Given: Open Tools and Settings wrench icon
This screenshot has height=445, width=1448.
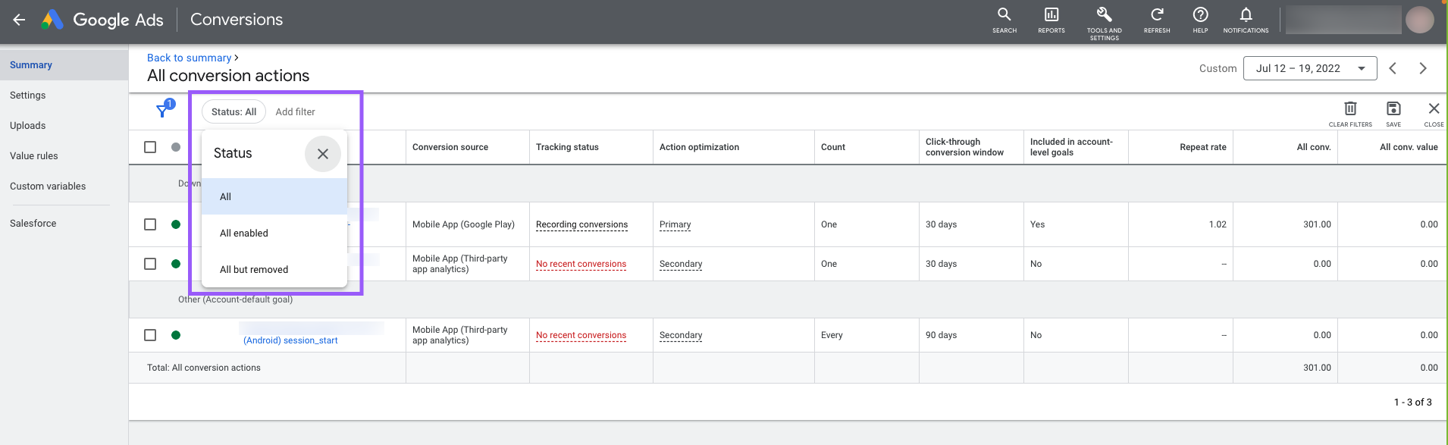Looking at the screenshot, I should pos(1104,20).
